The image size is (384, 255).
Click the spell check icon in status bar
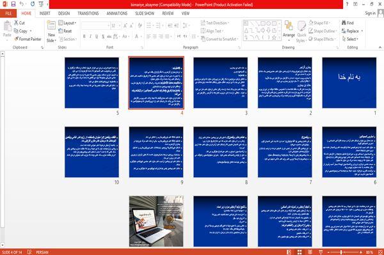pyautogui.click(x=29, y=252)
